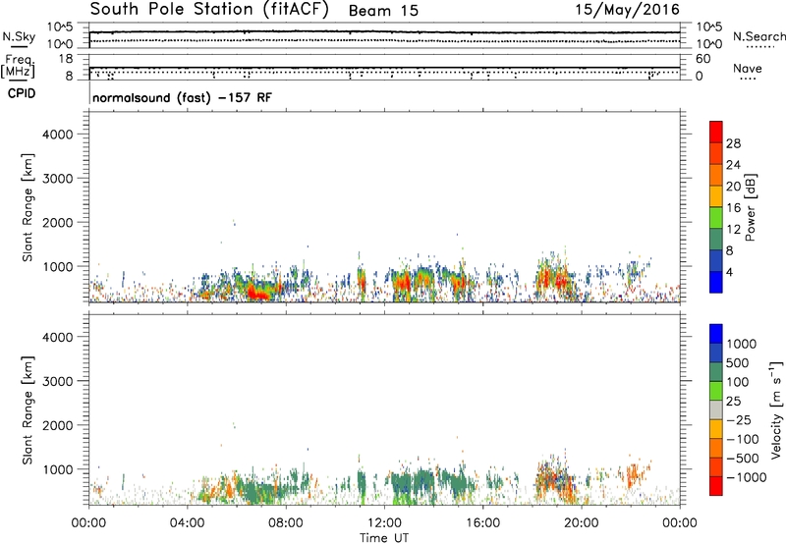Viewport: 786px width, 544px height.
Task: Click the '18' frequency axis tick label
Action: (x=65, y=59)
